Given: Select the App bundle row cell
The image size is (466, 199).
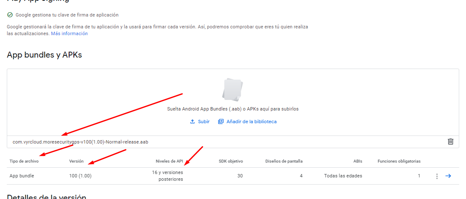Looking at the screenshot, I should tap(22, 176).
